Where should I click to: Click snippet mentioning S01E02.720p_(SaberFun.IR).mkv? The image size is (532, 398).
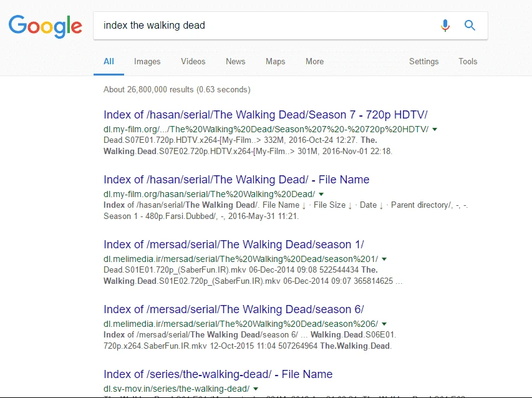coord(253,281)
